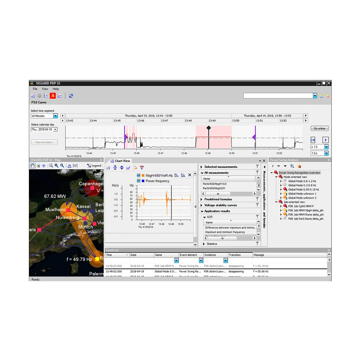361x361 pixels.
Task: Click the phasor angle icon in Map toolbar
Action: tap(69, 166)
